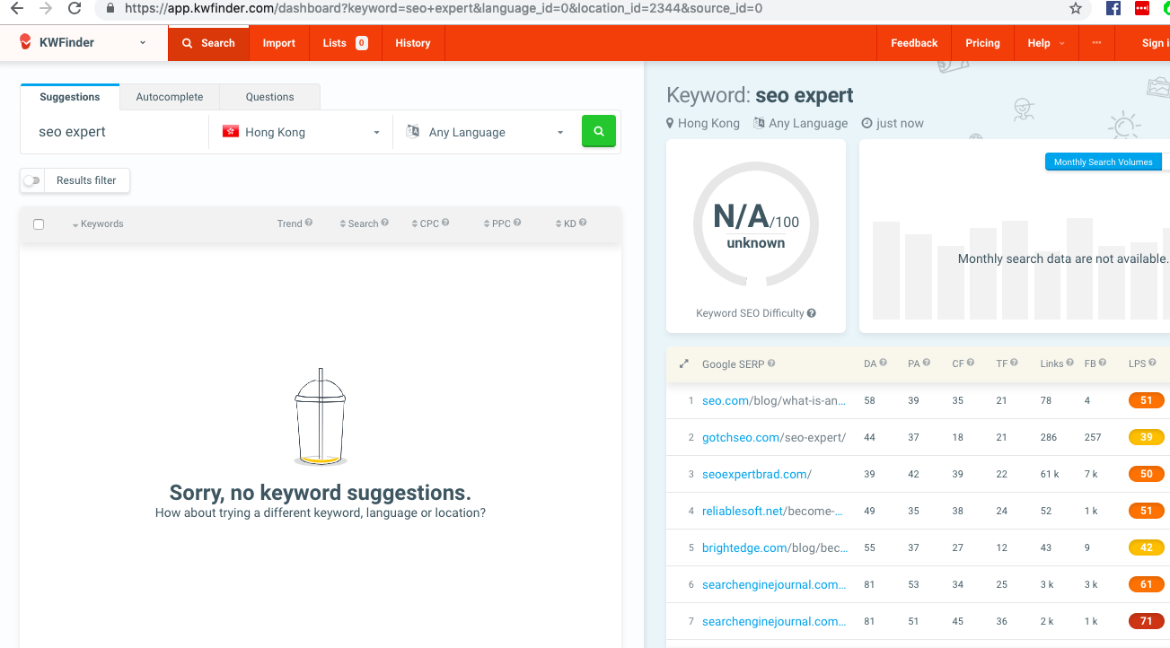1170x648 pixels.
Task: Sort results by Search volume column
Action: (x=358, y=223)
